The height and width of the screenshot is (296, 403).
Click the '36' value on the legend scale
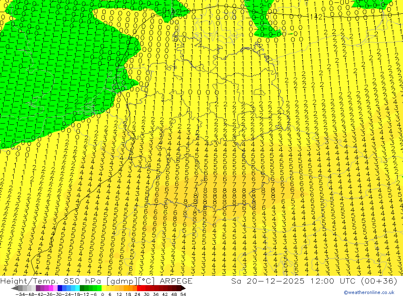pos(156,294)
